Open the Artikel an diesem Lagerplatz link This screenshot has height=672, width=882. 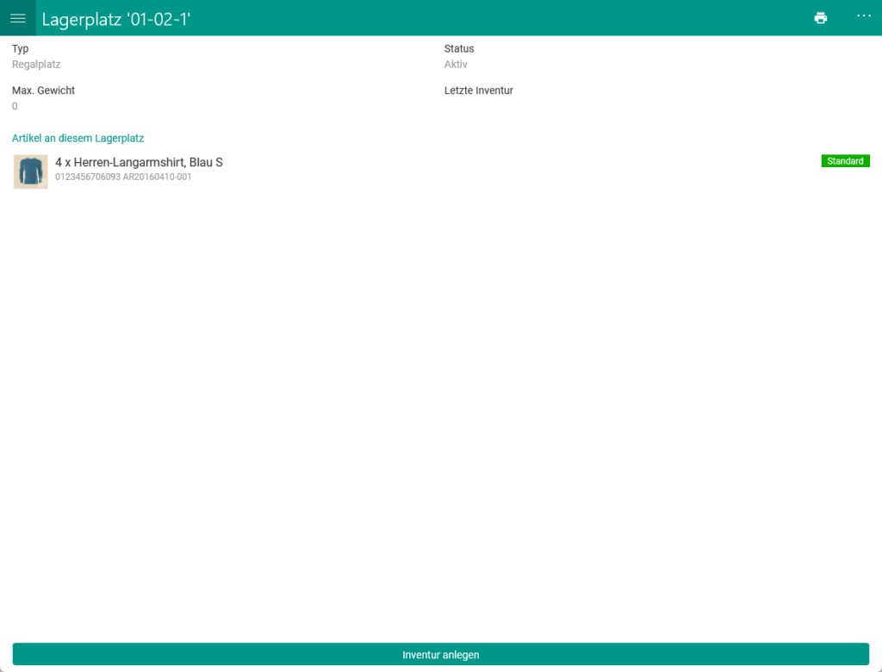pyautogui.click(x=78, y=138)
